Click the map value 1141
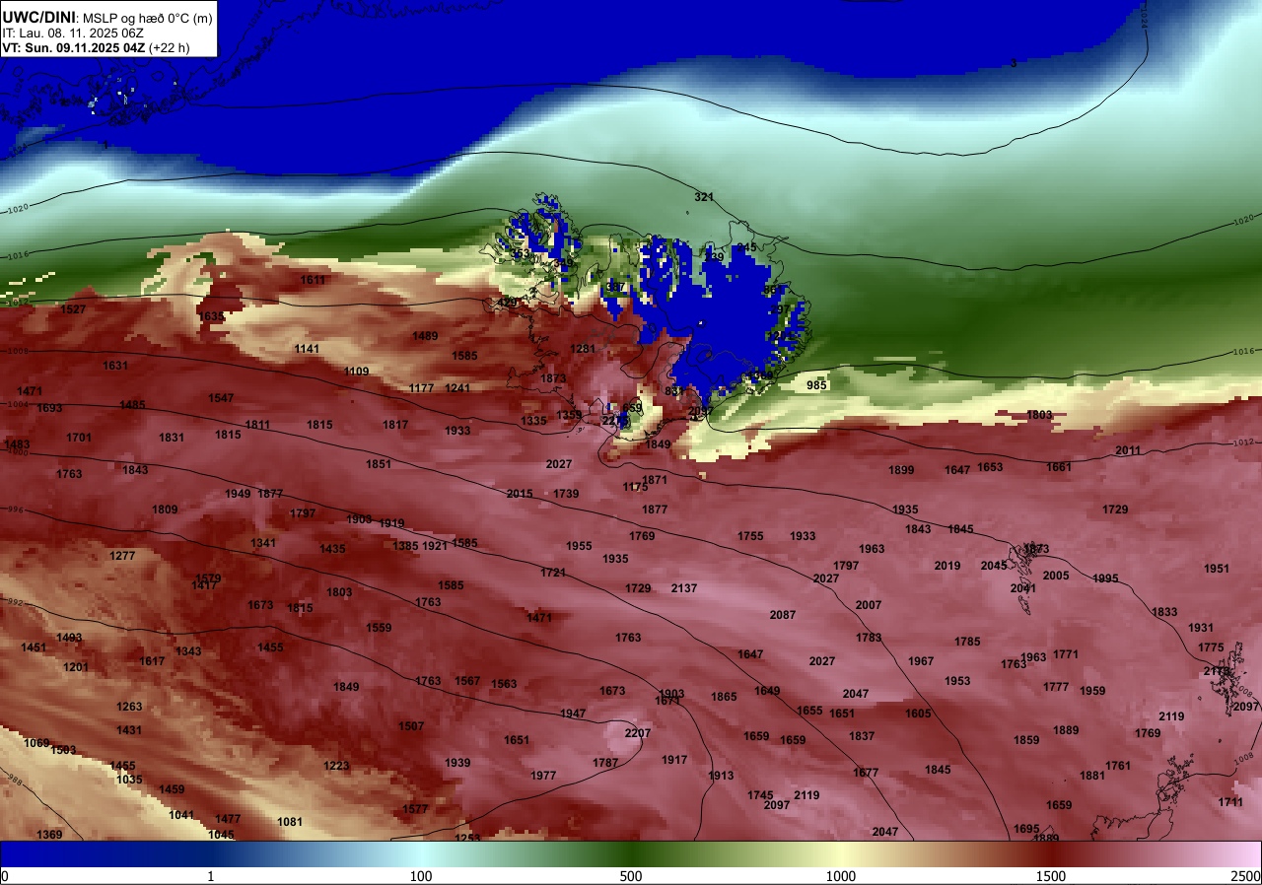1262x885 pixels. pyautogui.click(x=307, y=349)
